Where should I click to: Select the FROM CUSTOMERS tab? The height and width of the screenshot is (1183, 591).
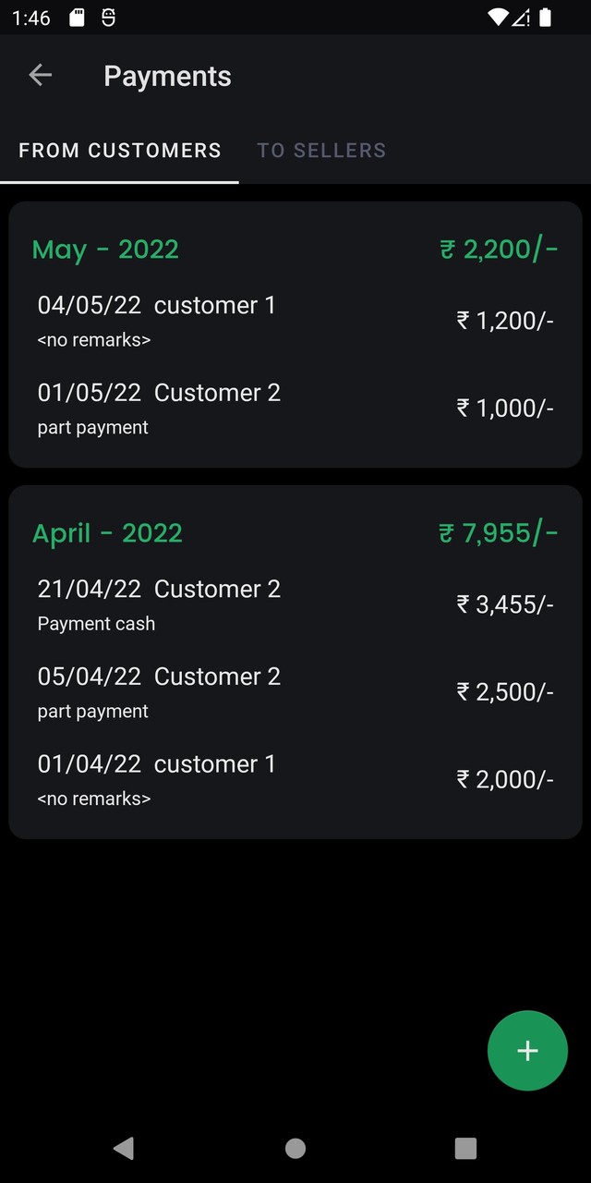119,150
